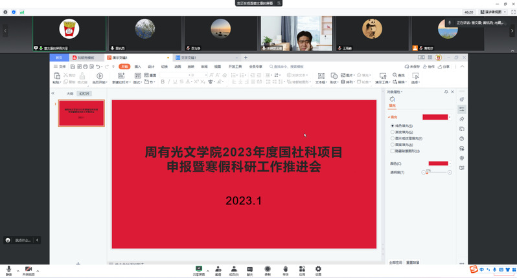Mute microphone with 静音 icon
Viewport: 517px width, 278px height.
[8, 269]
